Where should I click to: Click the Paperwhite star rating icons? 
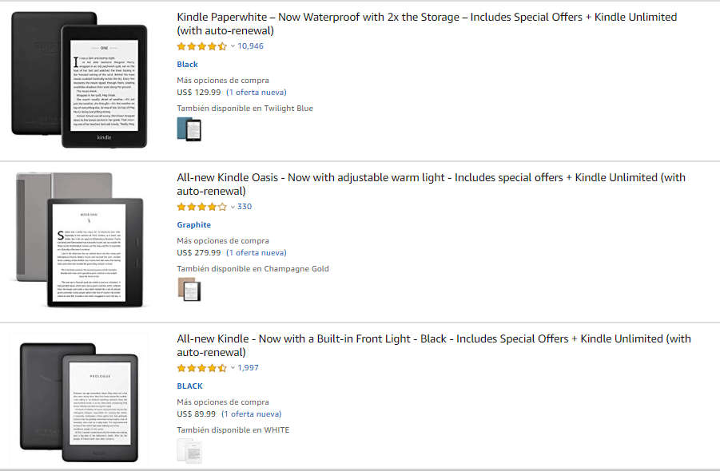[x=202, y=46]
